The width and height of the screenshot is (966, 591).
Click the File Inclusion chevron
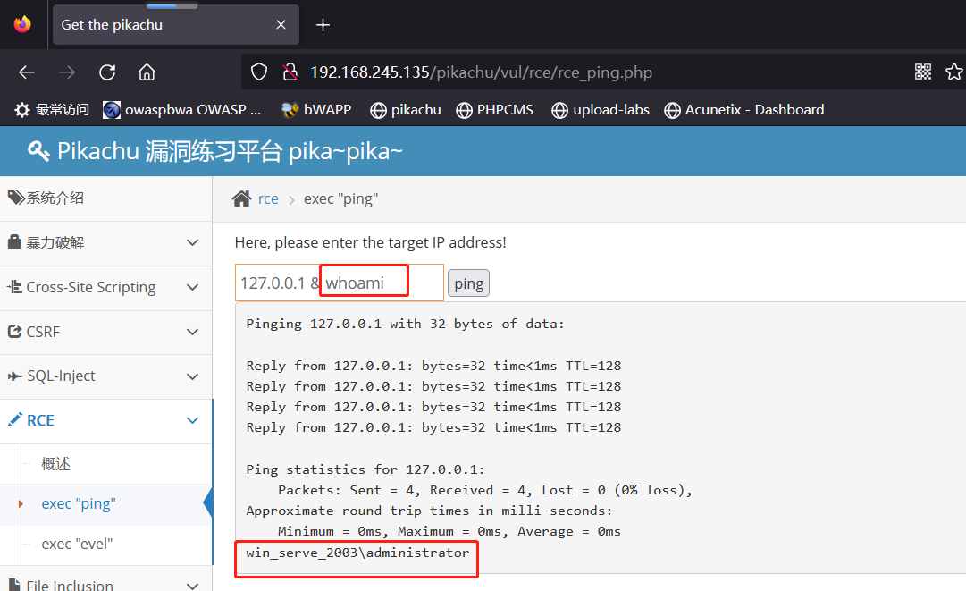(192, 585)
